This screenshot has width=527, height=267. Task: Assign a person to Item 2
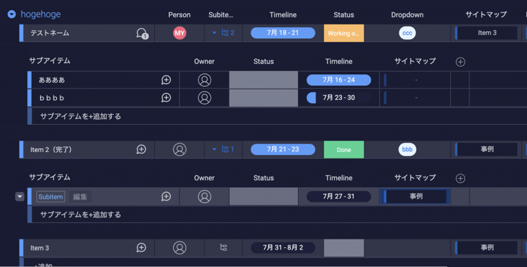[x=179, y=149]
